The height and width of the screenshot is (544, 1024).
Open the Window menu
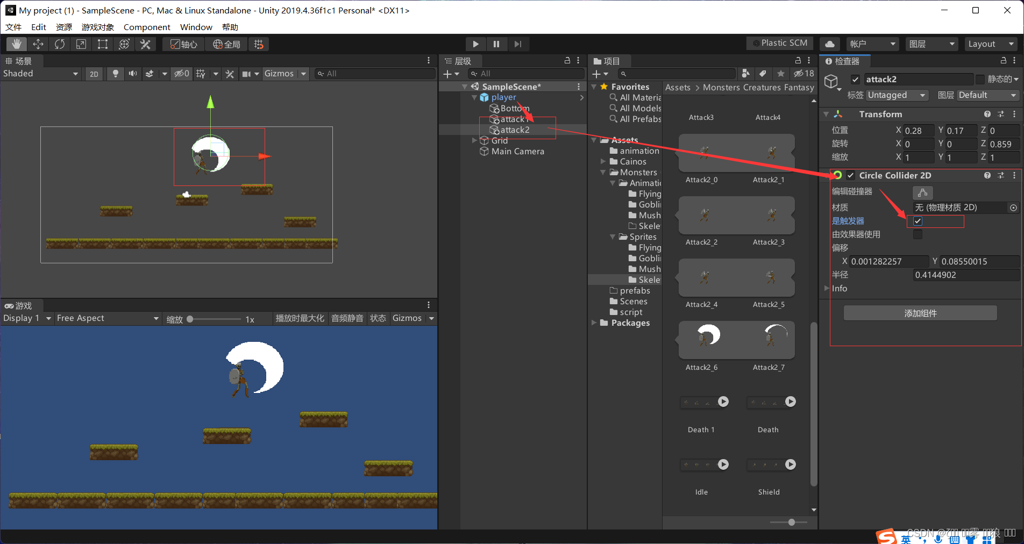[x=196, y=27]
